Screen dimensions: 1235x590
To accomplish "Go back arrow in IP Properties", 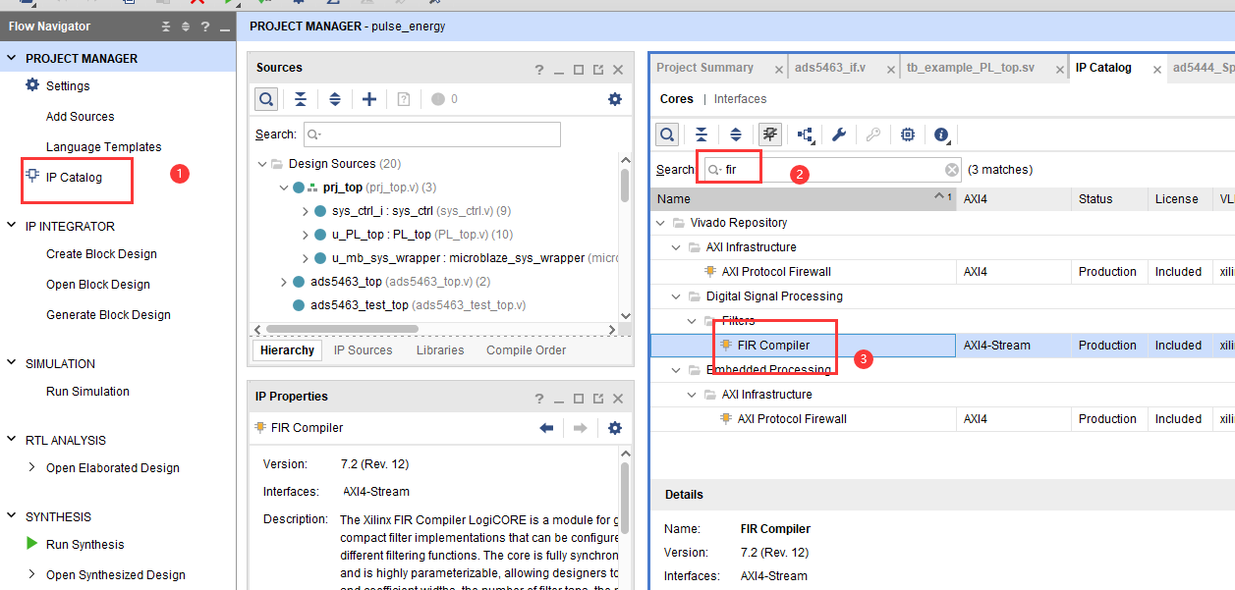I will (547, 428).
